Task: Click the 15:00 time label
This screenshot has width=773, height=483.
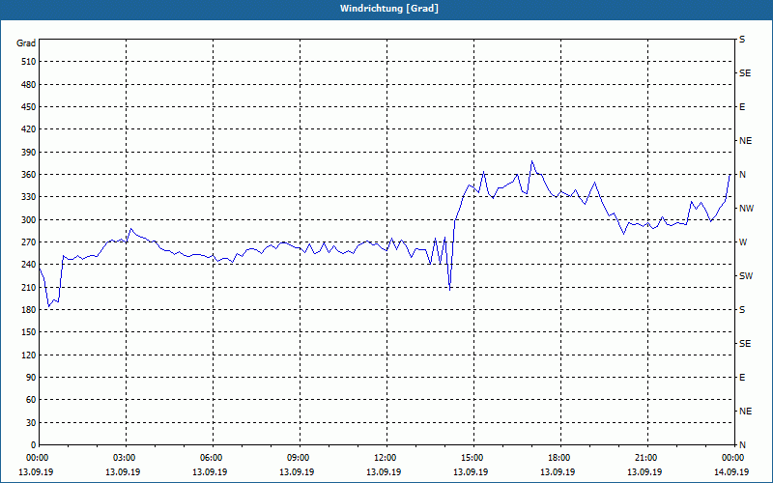Action: pos(474,458)
